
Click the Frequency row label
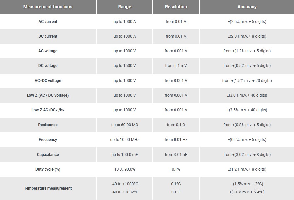point(48,140)
